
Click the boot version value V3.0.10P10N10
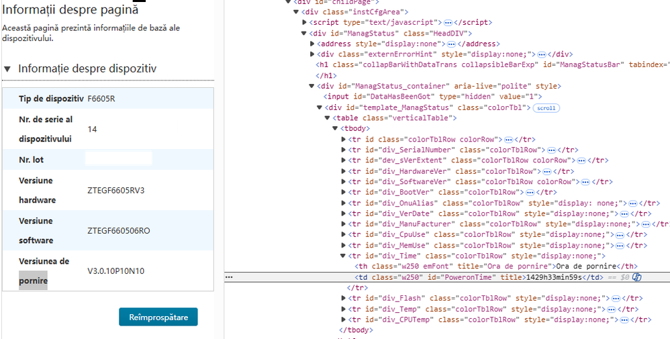(115, 271)
